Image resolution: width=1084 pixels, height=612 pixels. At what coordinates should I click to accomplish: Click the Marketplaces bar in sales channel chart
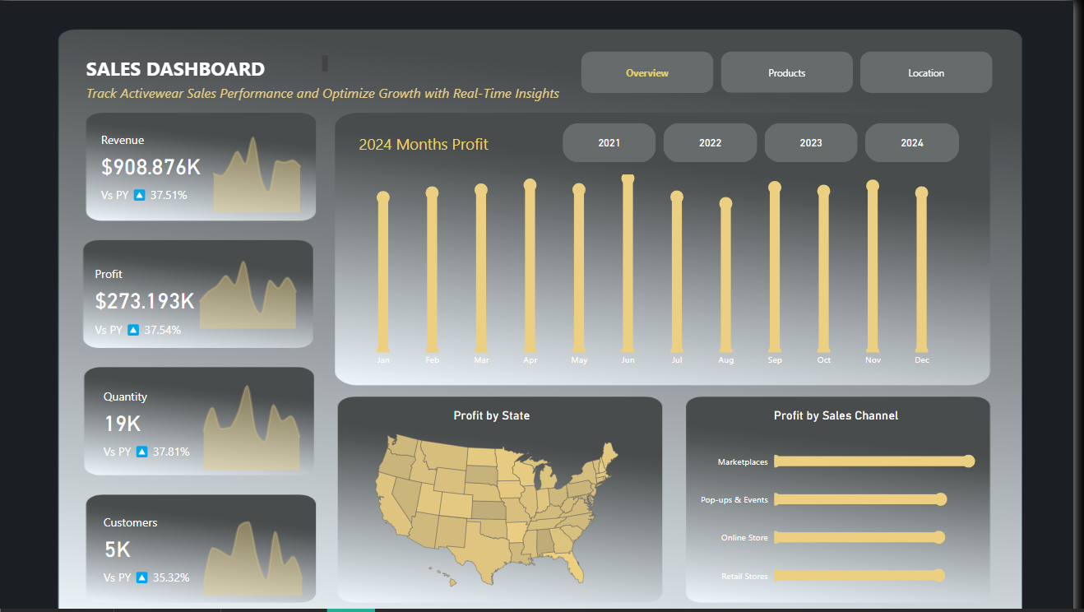click(x=872, y=461)
